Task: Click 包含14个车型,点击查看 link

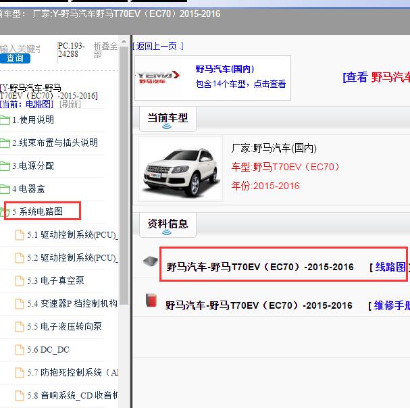Action: [x=240, y=84]
